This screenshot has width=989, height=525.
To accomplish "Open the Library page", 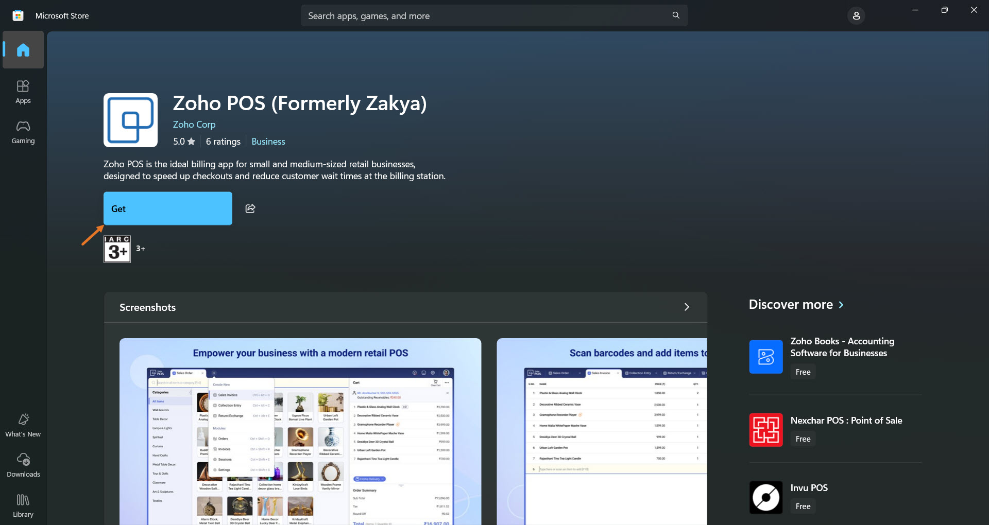I will 23,505.
